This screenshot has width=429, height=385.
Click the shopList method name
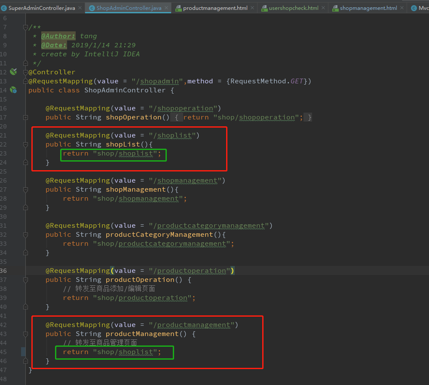point(123,144)
